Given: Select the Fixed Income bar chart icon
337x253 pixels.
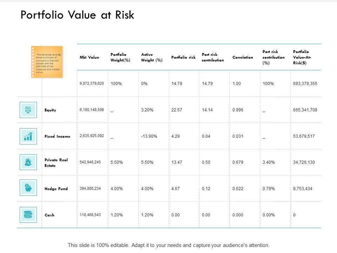Looking at the screenshot, I should pos(28,136).
